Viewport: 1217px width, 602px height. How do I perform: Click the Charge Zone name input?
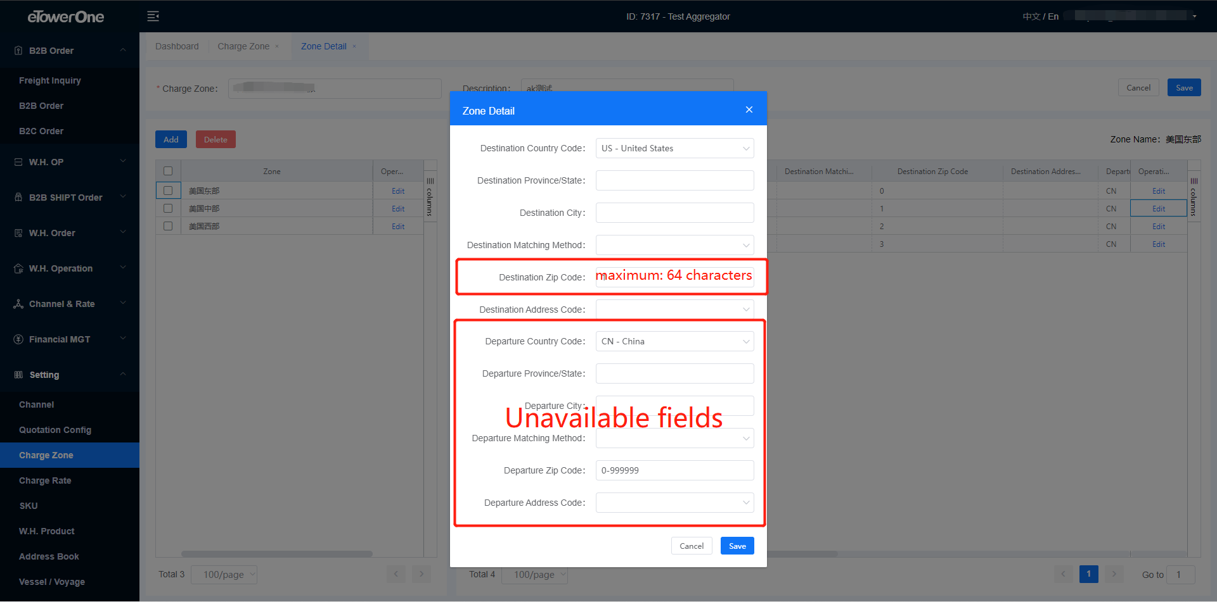(x=335, y=89)
